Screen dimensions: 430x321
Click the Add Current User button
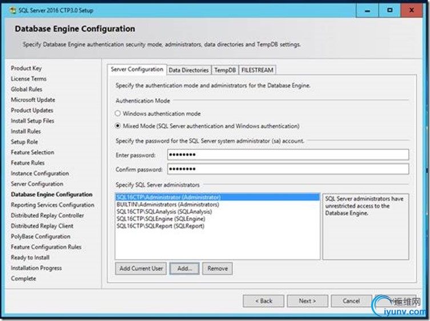(141, 269)
